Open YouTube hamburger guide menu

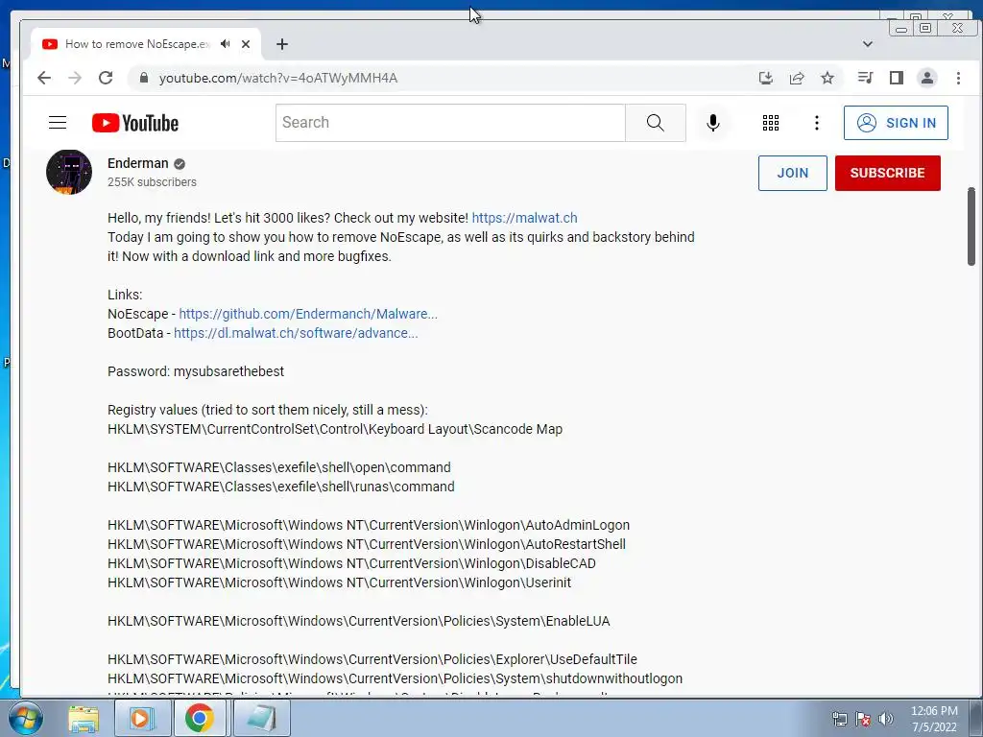pyautogui.click(x=58, y=122)
